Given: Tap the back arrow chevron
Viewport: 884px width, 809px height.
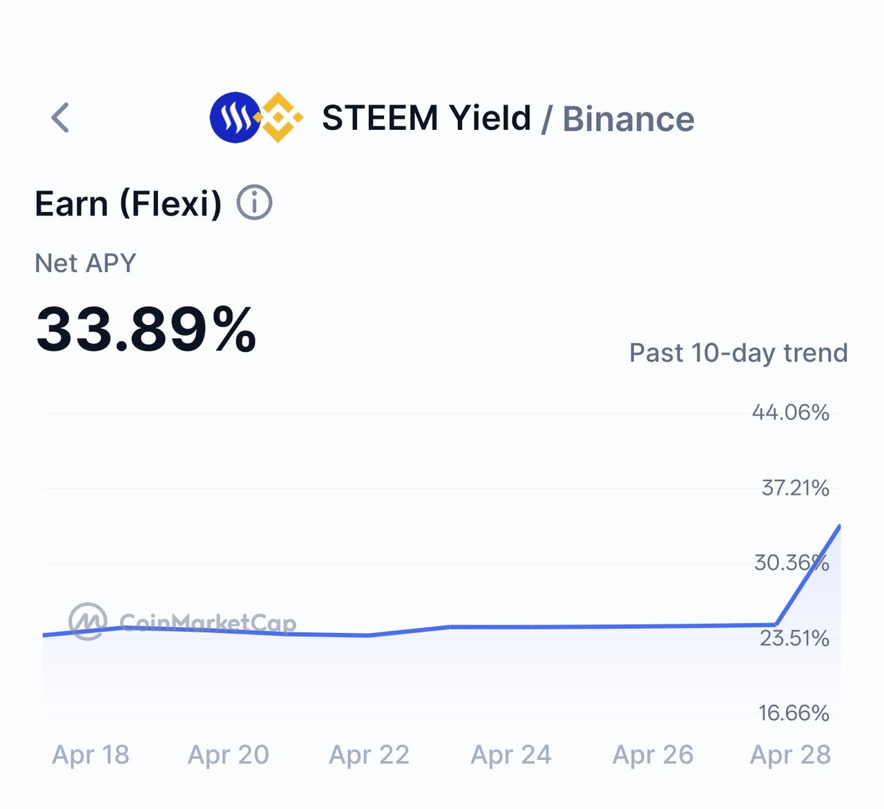Looking at the screenshot, I should (x=61, y=118).
